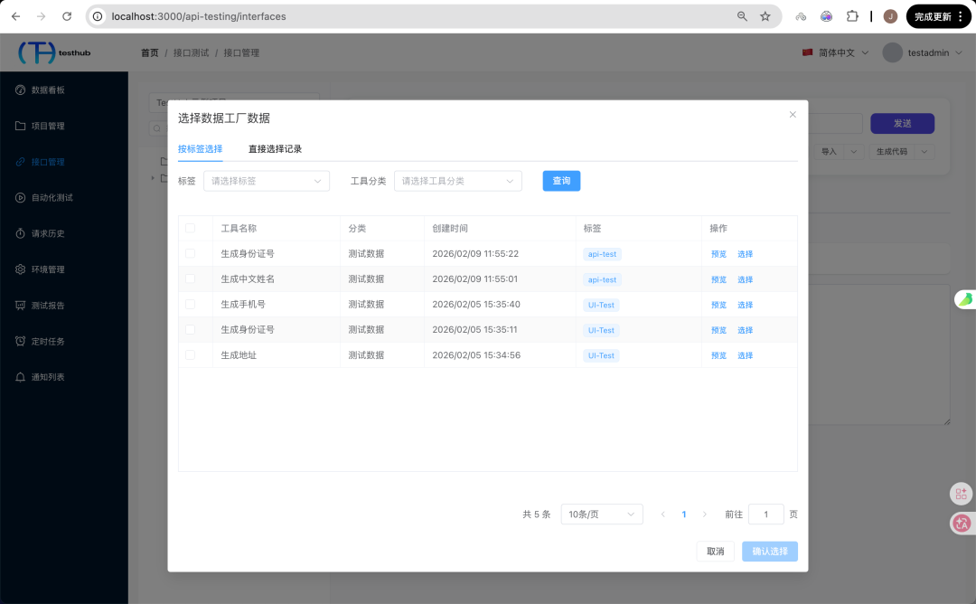Check the 生成手机号 row checkbox
This screenshot has height=604, width=976.
[x=190, y=305]
